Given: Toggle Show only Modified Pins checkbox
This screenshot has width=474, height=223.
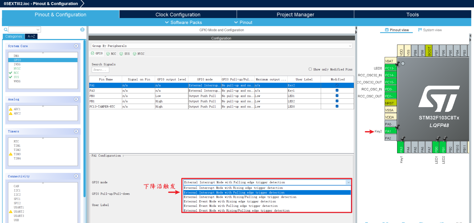Looking at the screenshot, I should coord(310,69).
